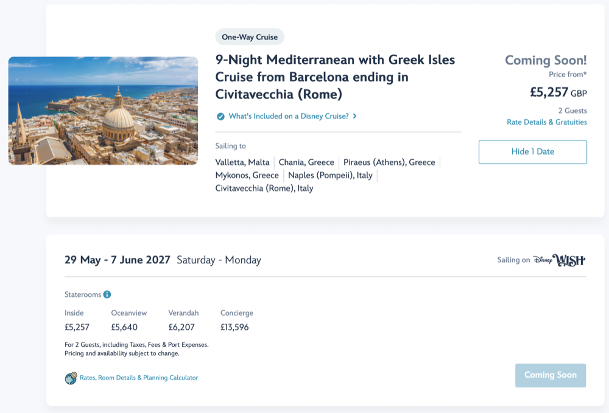This screenshot has height=413, width=609.
Task: Select the Concierge stateroom price £13,596
Action: point(234,327)
